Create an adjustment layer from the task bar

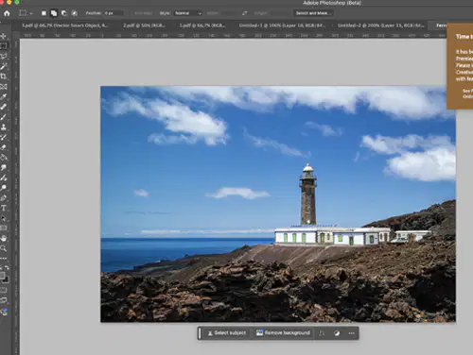[337, 333]
